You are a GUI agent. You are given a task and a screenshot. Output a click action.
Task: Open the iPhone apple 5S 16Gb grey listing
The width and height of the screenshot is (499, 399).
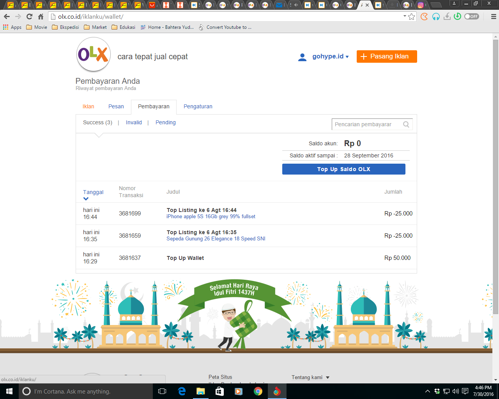coord(211,217)
